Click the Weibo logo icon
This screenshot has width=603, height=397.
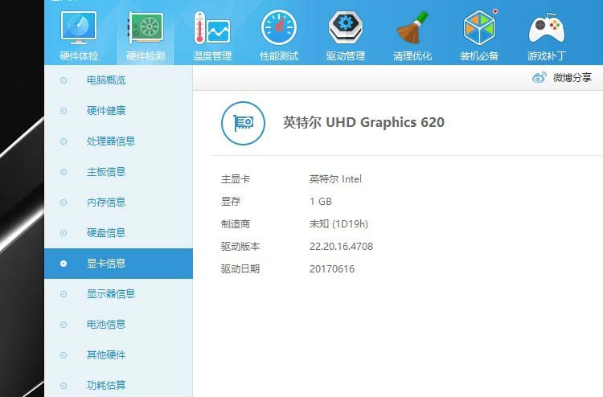click(539, 78)
